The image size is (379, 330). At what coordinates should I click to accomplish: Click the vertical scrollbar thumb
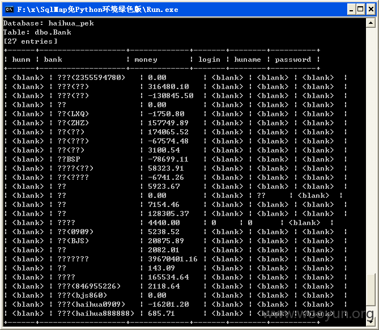371,290
